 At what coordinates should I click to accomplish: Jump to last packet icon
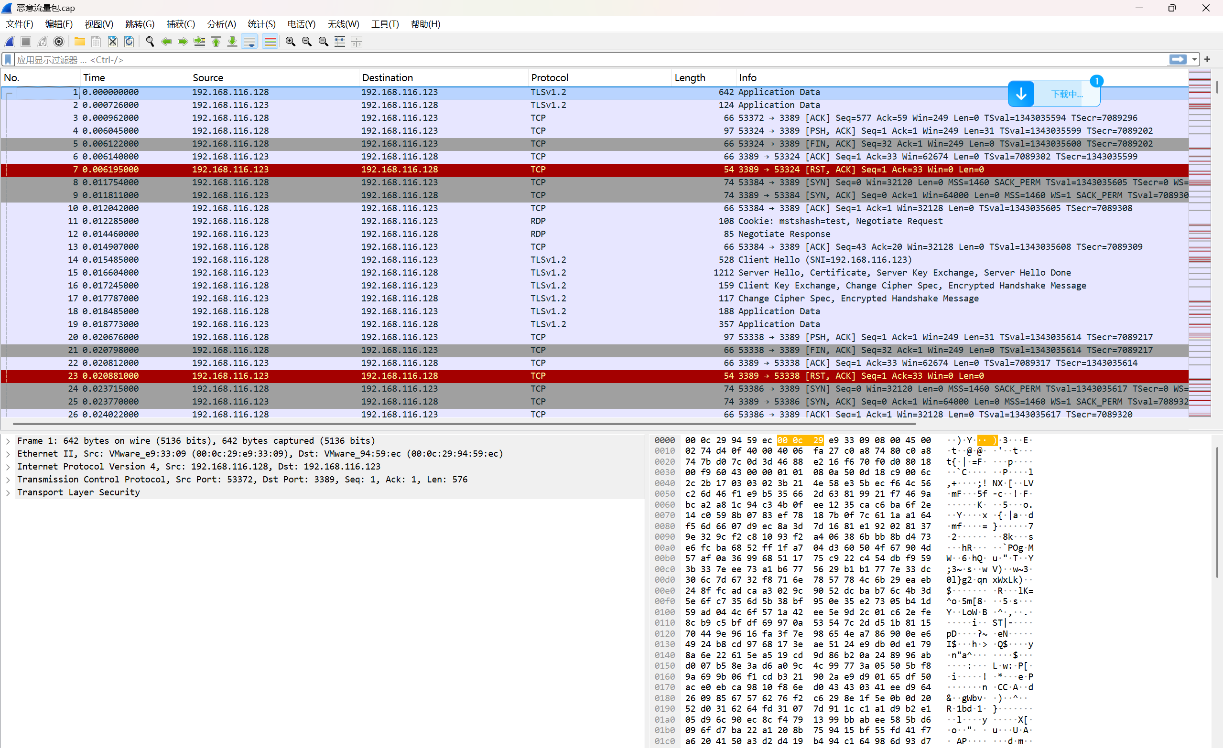(x=232, y=42)
